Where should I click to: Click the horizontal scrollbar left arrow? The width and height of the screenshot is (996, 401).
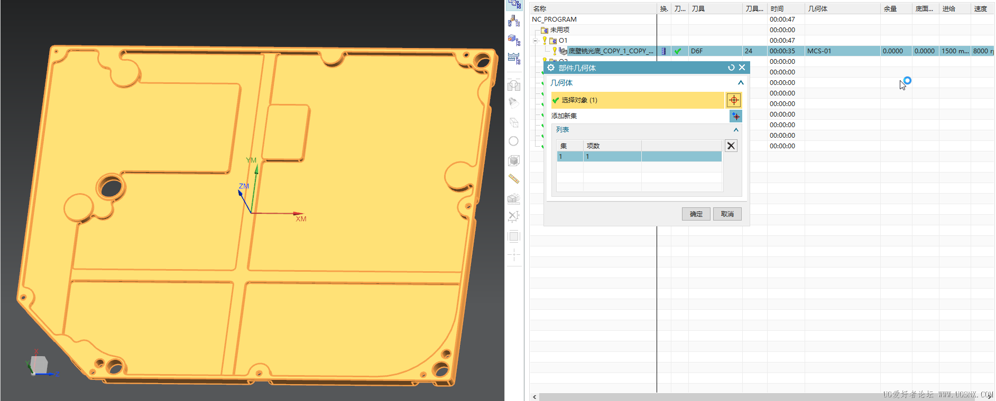click(x=534, y=397)
